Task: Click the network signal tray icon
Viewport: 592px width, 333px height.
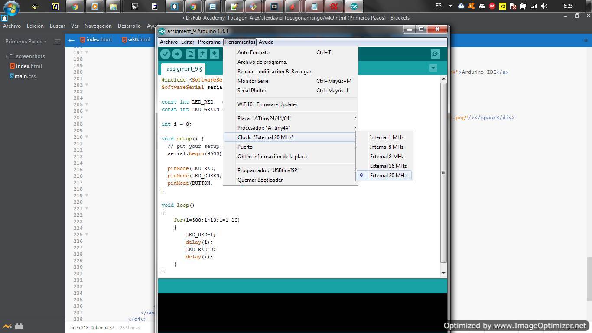Action: pos(534,6)
